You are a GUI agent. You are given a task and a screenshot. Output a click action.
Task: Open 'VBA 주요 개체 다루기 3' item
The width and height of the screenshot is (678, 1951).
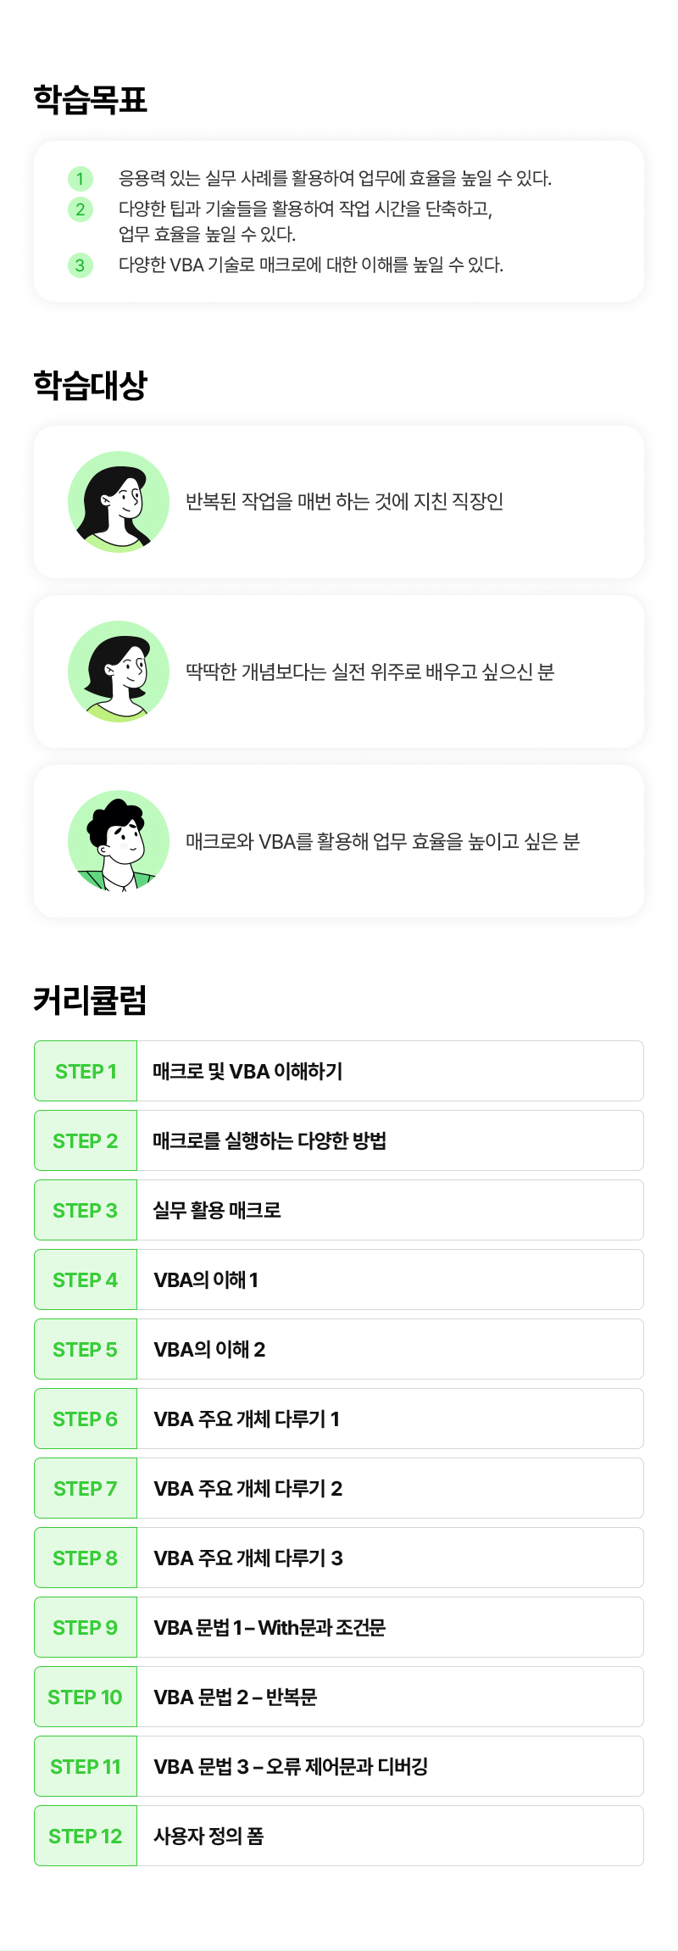[248, 1558]
